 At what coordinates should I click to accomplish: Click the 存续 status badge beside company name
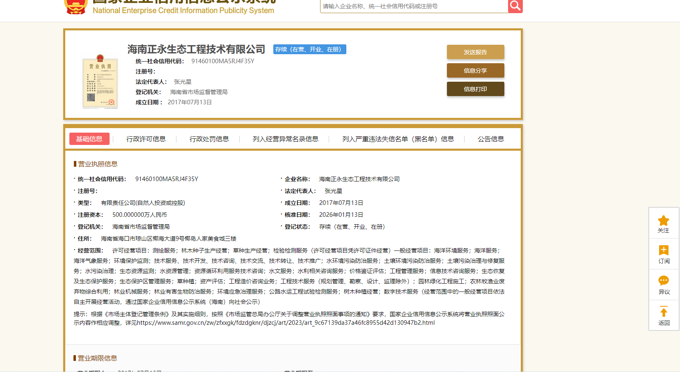[x=309, y=49]
